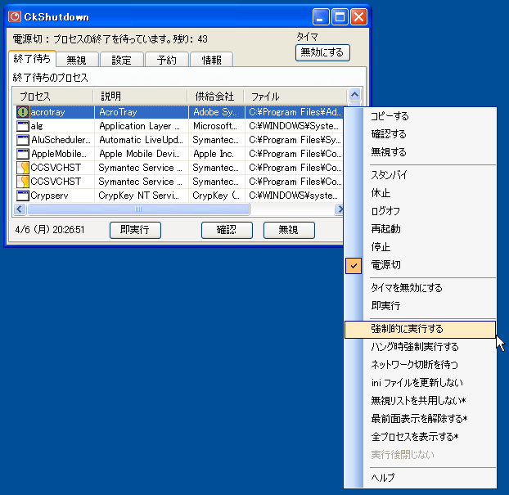The height and width of the screenshot is (495, 509).
Task: Select the alg process row
Action: [178, 126]
